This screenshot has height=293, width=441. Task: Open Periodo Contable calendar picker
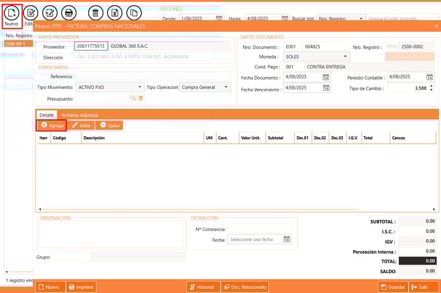pos(429,77)
